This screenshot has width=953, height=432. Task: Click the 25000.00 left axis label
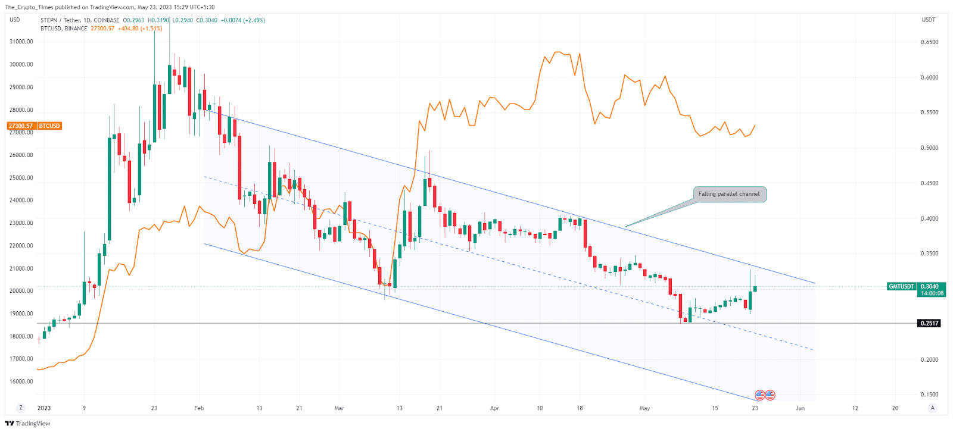pyautogui.click(x=21, y=177)
